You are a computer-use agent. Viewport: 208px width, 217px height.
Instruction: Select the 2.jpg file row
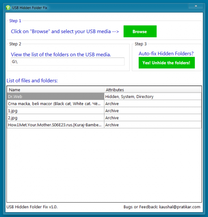coord(104,118)
